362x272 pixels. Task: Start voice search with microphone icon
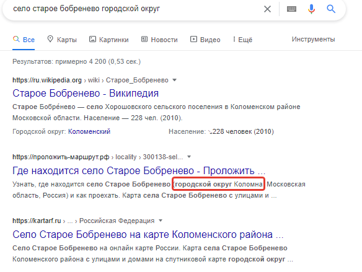coord(311,9)
